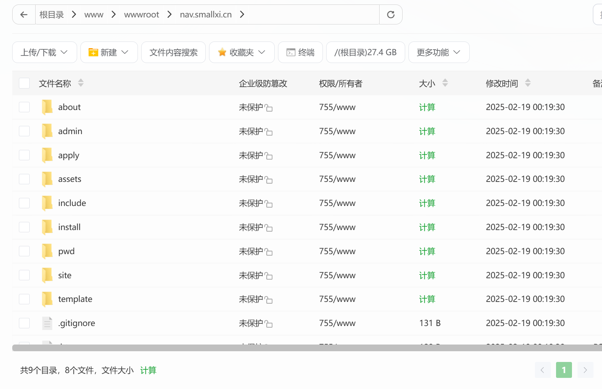Calculate size of the include folder

coord(427,203)
